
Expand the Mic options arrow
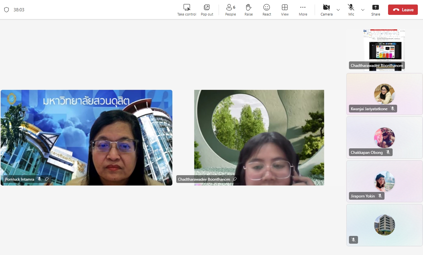coord(363,10)
